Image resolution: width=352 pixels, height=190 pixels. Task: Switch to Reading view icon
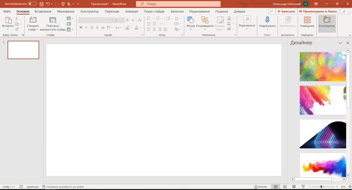click(x=294, y=187)
